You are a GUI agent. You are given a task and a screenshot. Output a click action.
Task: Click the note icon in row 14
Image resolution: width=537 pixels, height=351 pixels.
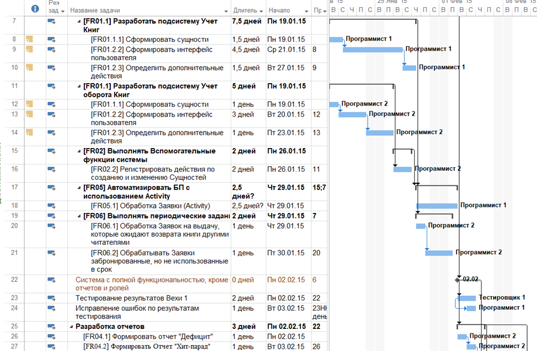coord(29,132)
